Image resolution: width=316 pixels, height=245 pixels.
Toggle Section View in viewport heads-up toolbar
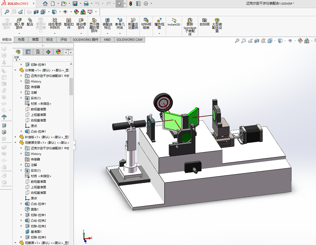257,41
